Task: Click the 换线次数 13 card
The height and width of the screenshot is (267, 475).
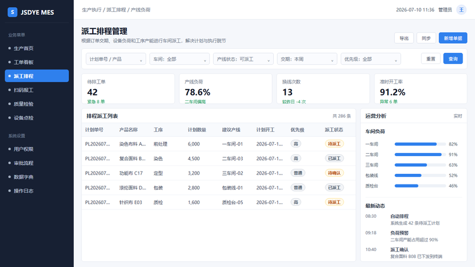Action: point(323,88)
